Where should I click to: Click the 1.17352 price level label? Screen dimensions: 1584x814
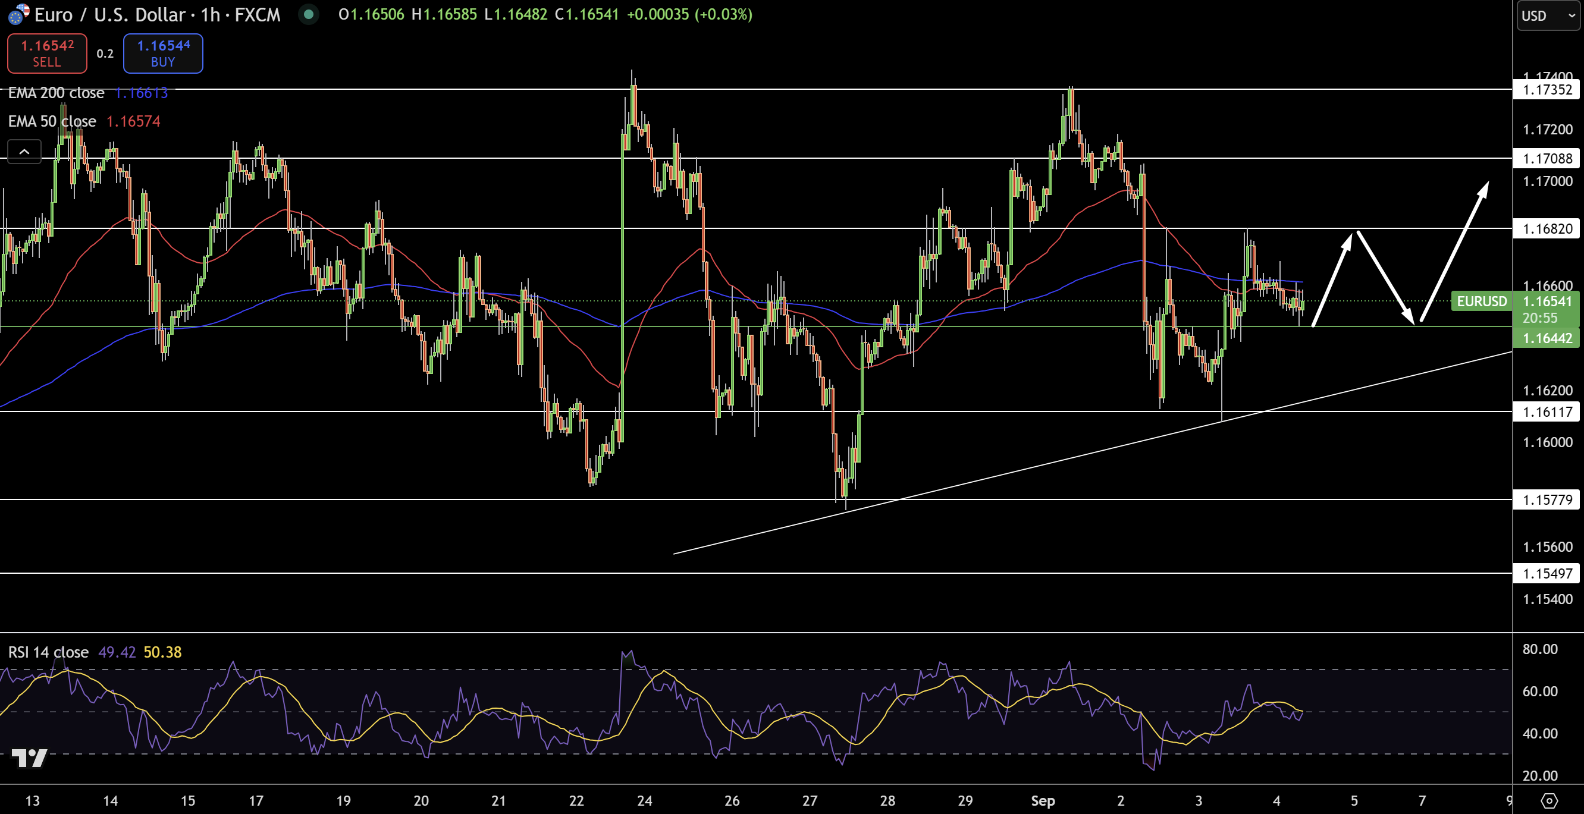[1547, 90]
